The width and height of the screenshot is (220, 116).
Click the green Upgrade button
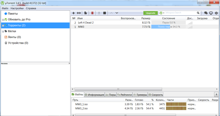(150, 13)
